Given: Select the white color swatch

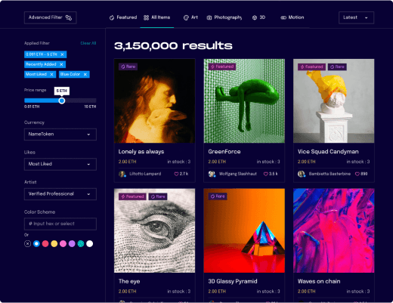Looking at the screenshot, I should (x=89, y=243).
